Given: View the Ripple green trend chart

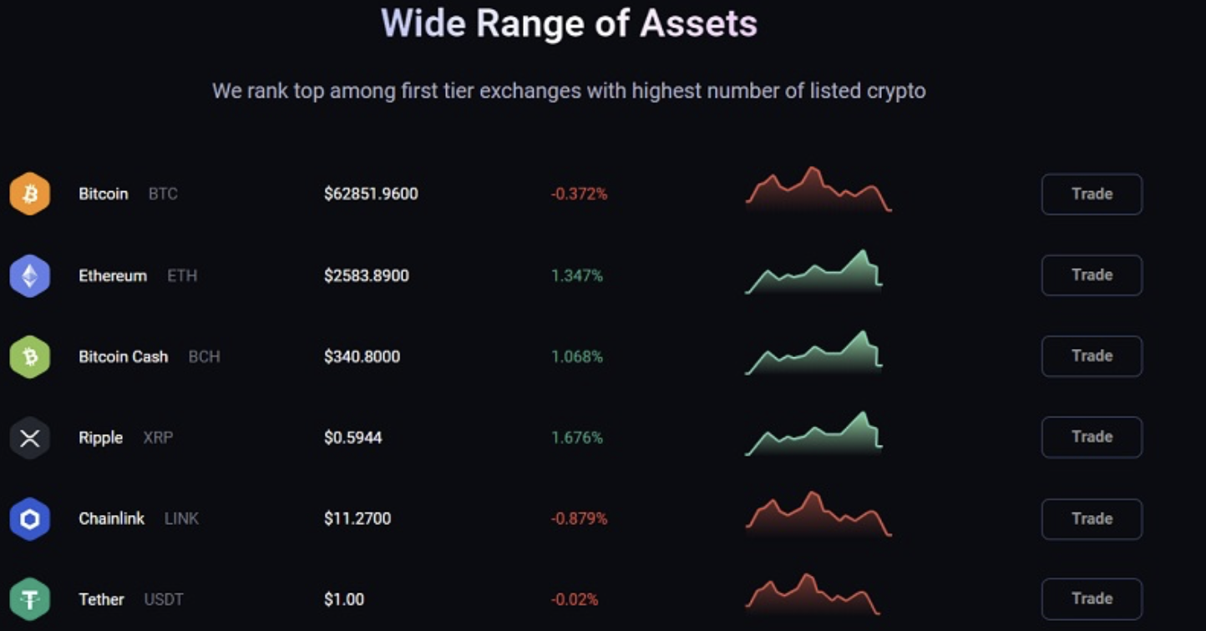Looking at the screenshot, I should point(813,434).
